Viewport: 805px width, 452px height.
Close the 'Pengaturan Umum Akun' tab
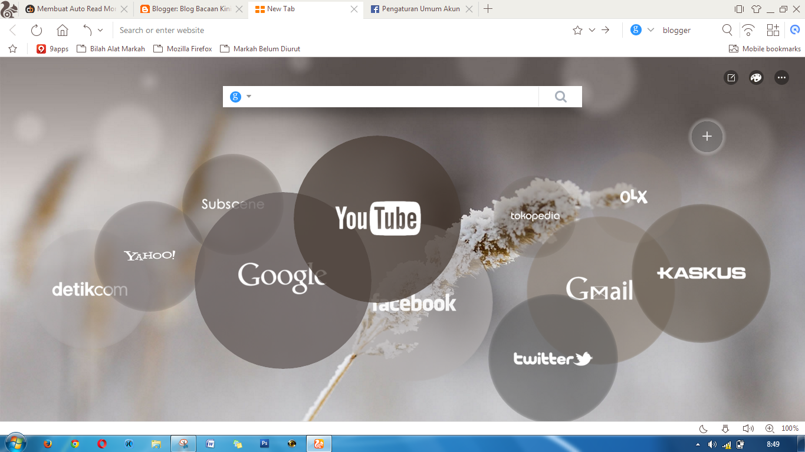(x=469, y=9)
